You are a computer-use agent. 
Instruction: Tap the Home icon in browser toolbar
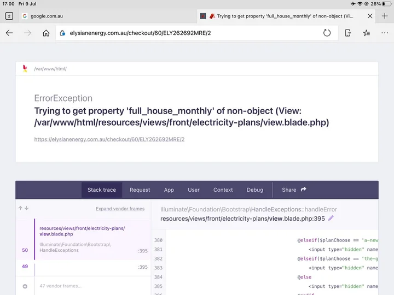pyautogui.click(x=46, y=33)
